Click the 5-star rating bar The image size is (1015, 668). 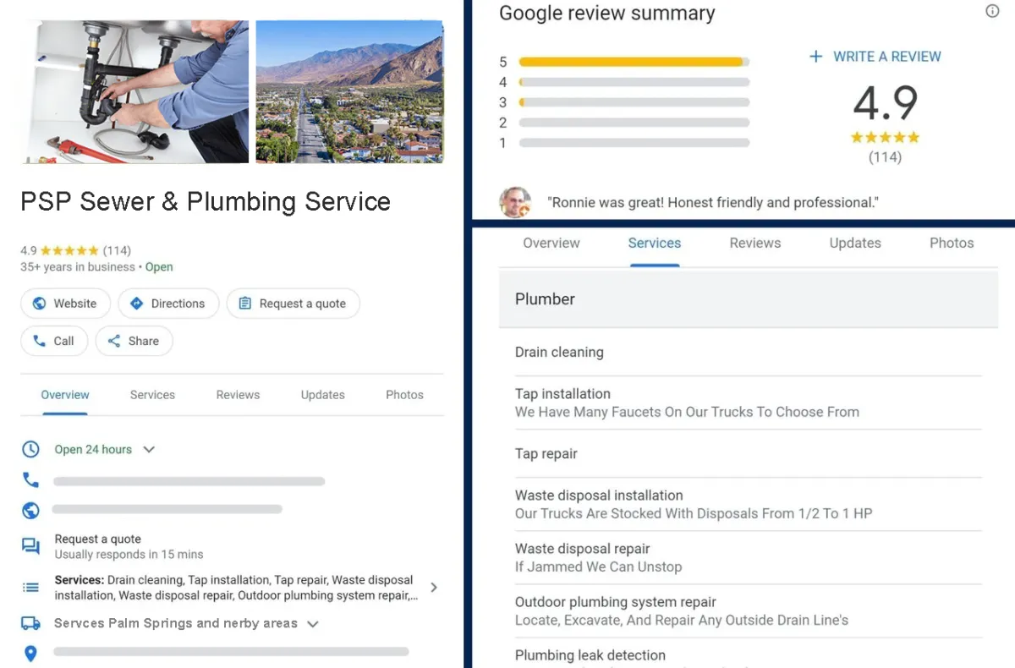click(634, 62)
